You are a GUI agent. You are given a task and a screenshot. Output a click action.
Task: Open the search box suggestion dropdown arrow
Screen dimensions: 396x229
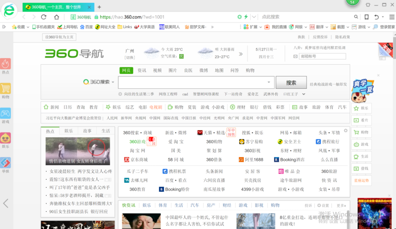tap(269, 82)
